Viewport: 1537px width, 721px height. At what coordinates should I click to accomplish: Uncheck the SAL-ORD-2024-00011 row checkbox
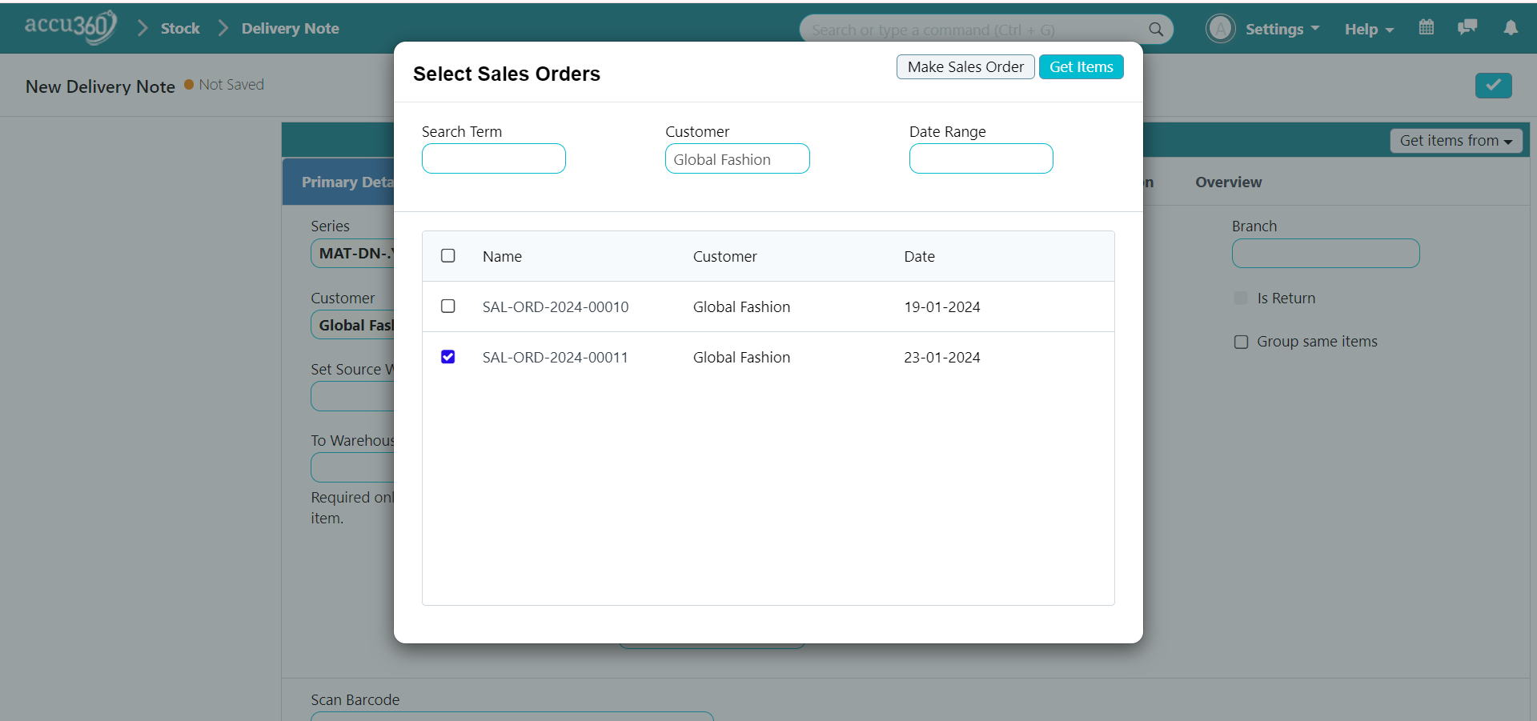(448, 356)
